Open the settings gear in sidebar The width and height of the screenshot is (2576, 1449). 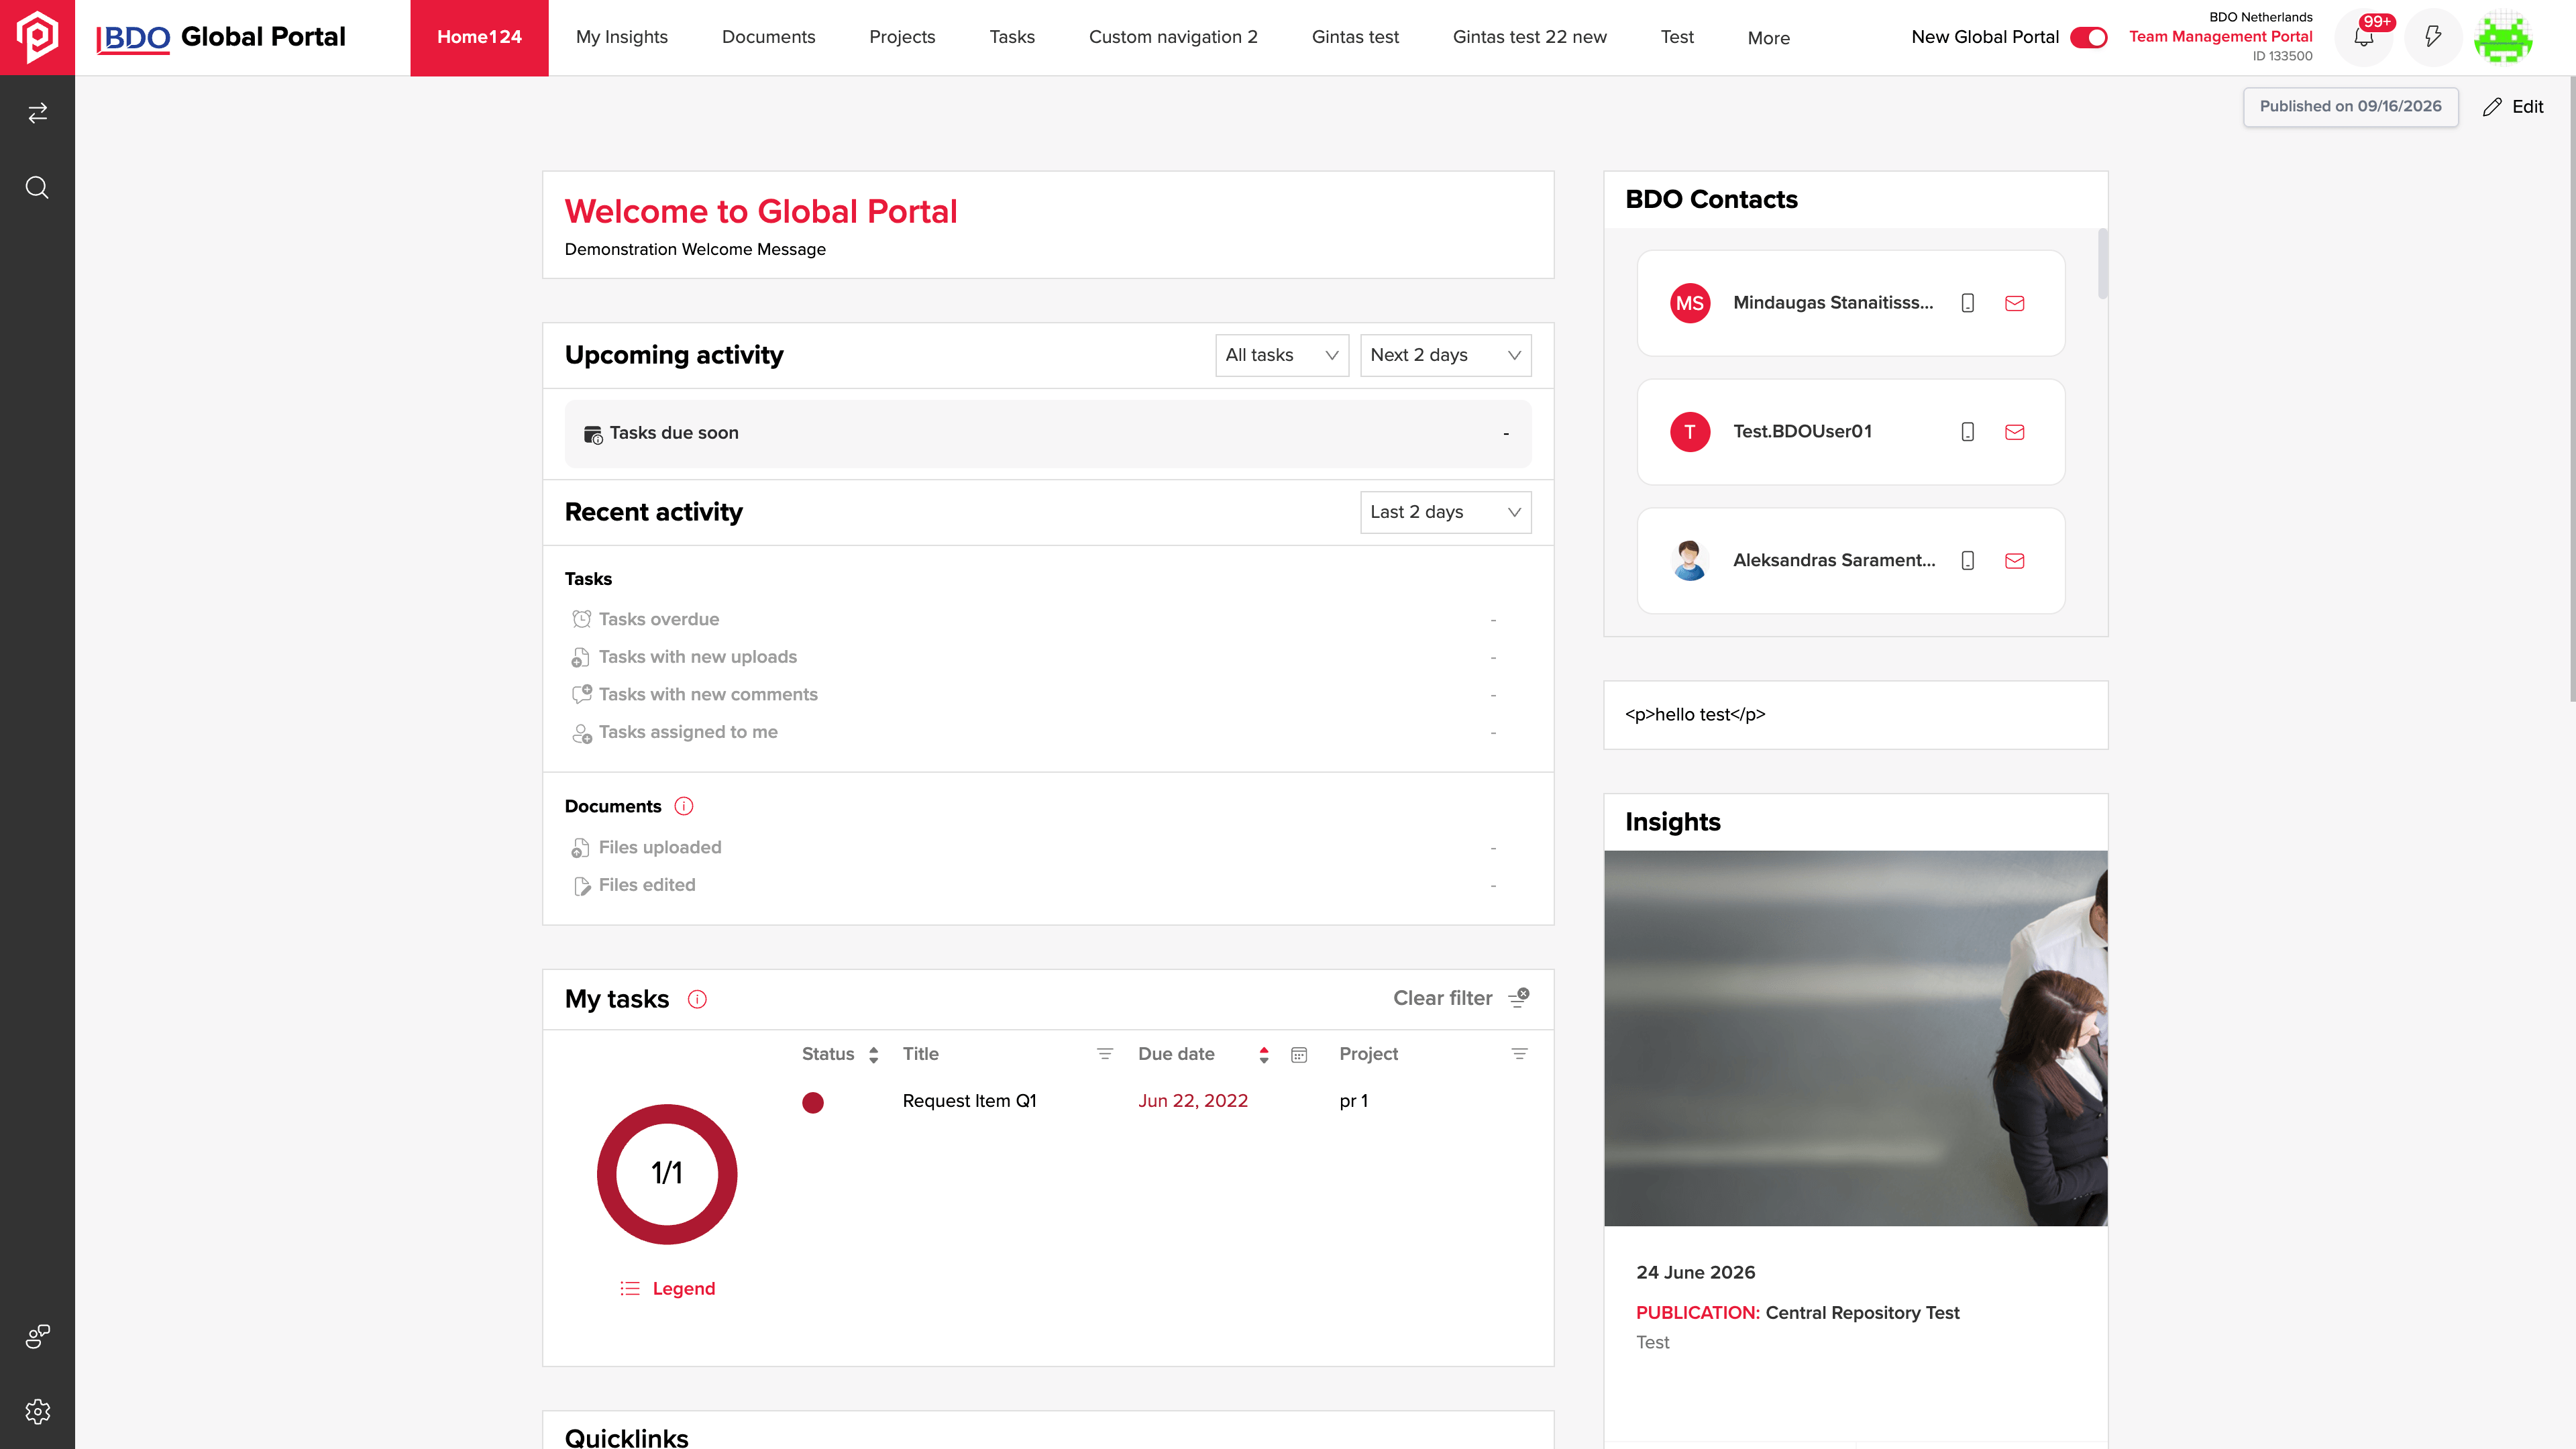click(x=37, y=1411)
